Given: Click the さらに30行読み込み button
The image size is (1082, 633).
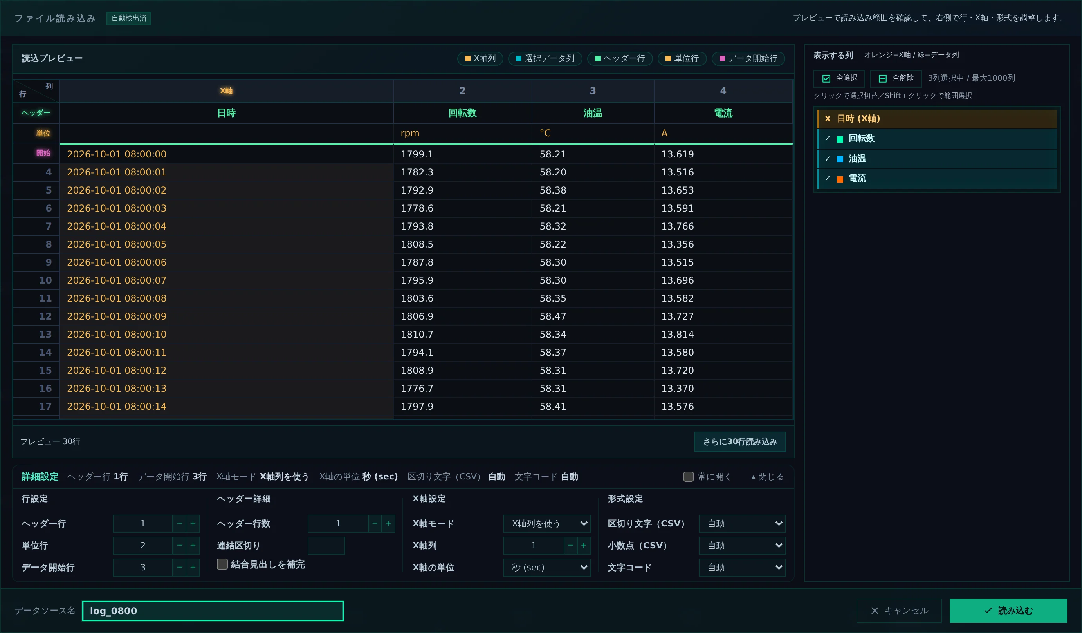Looking at the screenshot, I should click(740, 442).
